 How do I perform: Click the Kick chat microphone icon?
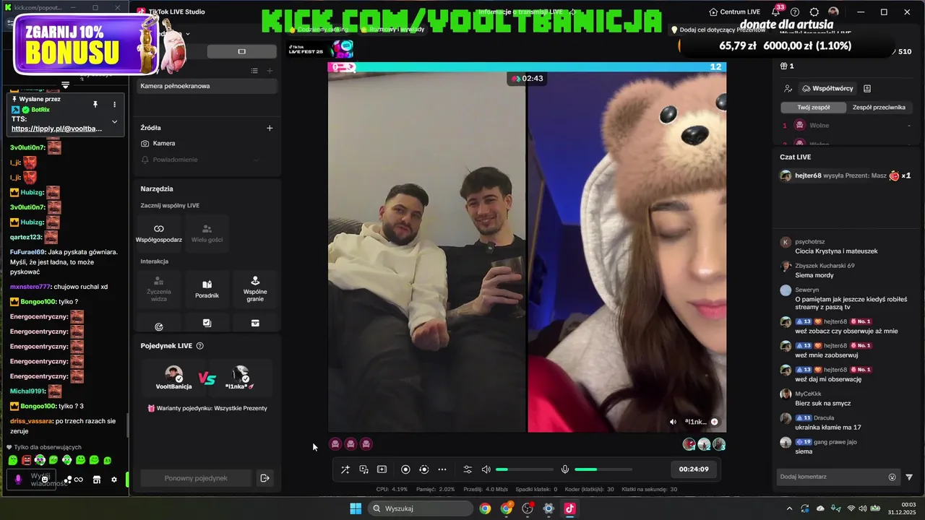[18, 480]
